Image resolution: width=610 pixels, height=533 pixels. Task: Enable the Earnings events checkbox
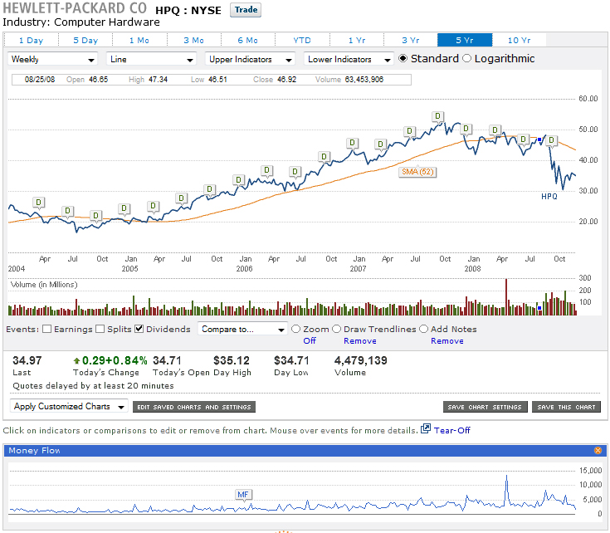point(47,329)
